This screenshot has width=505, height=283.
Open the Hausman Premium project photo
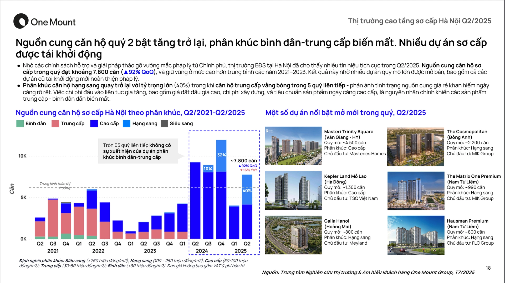(416, 235)
